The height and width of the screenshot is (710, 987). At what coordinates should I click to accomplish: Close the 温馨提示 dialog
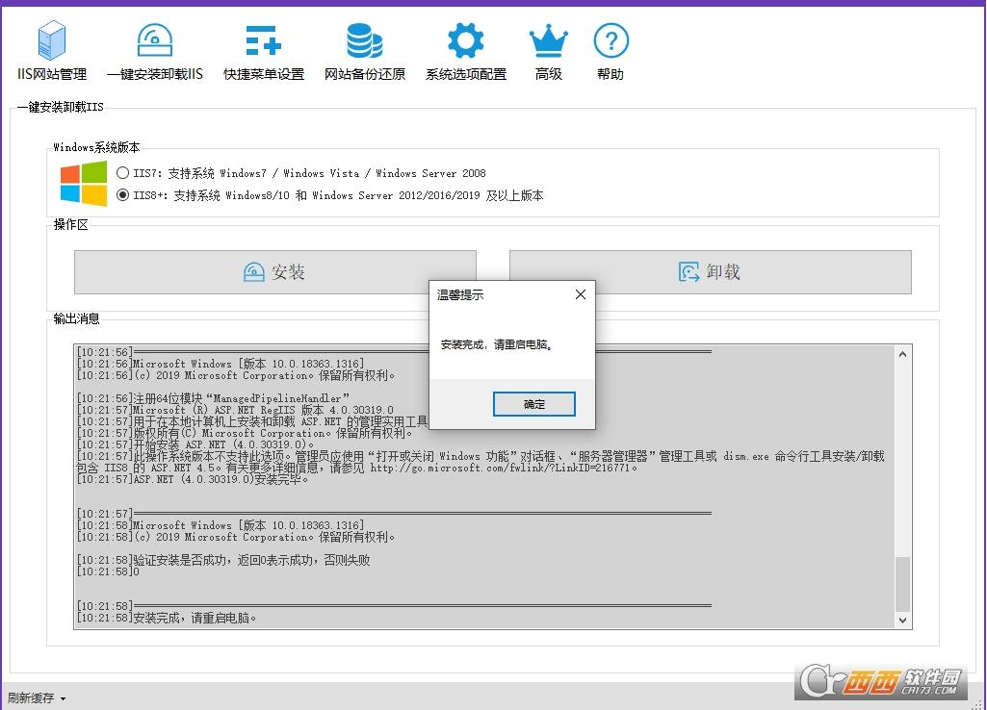point(581,294)
